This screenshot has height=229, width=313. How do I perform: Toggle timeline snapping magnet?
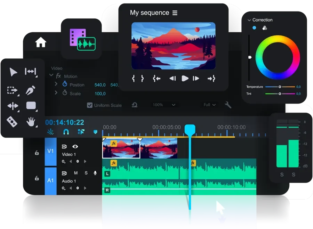tap(66, 132)
